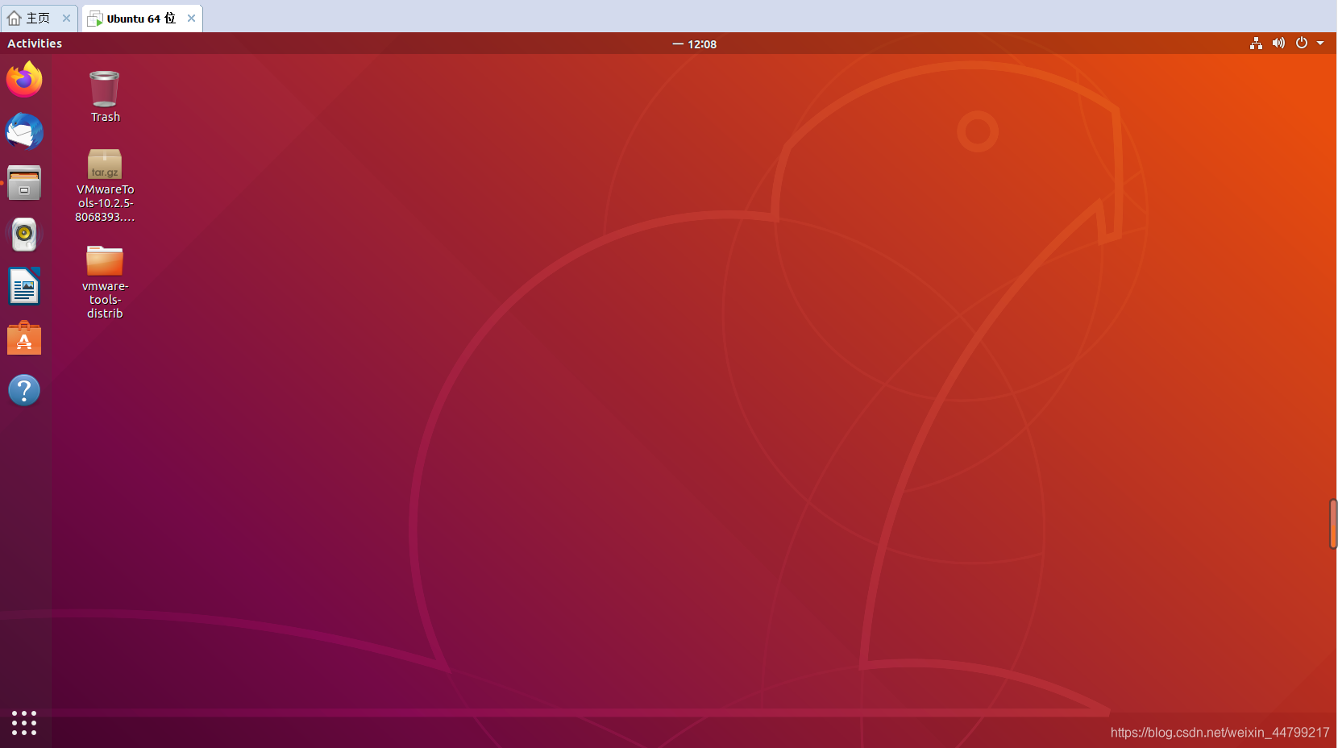Launch Firefox from the dock
Viewport: 1338px width, 748px height.
click(24, 79)
